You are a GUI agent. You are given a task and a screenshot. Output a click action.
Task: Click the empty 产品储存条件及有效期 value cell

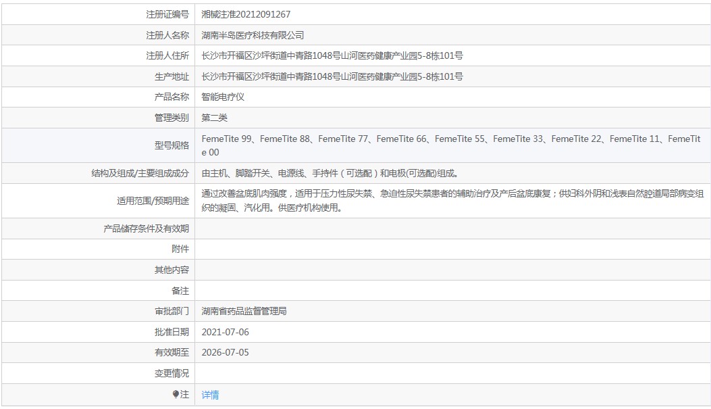pos(452,228)
